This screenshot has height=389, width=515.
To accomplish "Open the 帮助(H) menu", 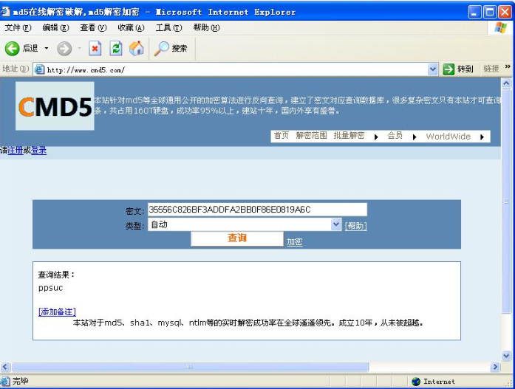I will [207, 28].
